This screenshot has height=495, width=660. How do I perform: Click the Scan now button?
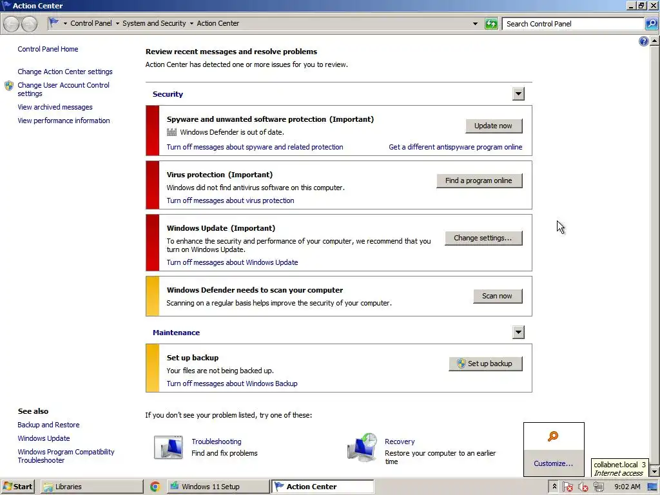(498, 296)
